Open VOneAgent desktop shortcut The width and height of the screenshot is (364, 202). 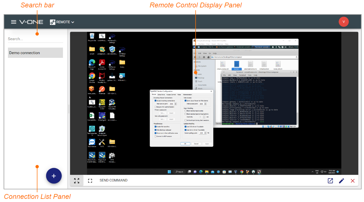pyautogui.click(x=102, y=117)
